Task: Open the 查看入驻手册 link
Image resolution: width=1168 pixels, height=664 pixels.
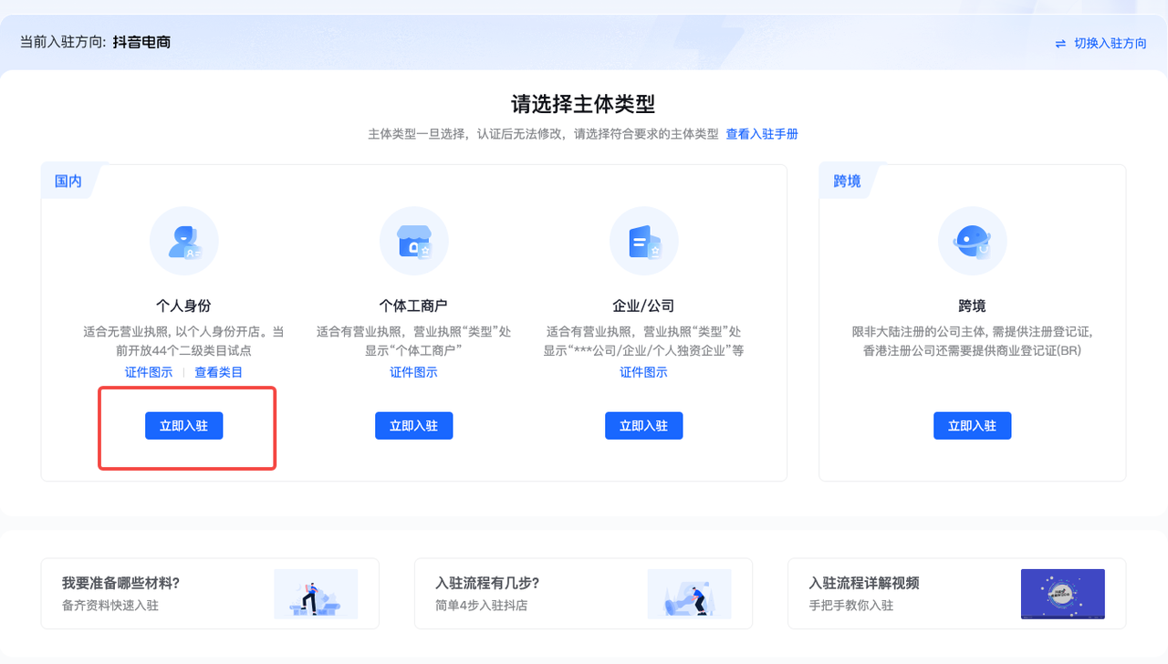Action: [762, 134]
